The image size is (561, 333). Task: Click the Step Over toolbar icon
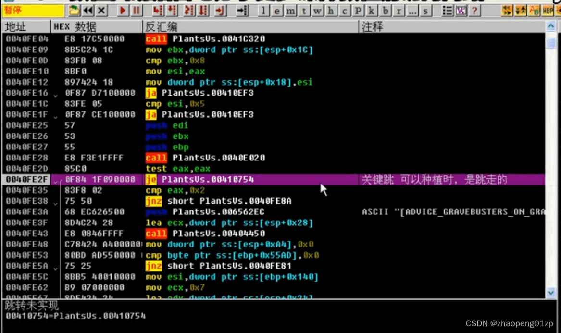click(x=173, y=11)
